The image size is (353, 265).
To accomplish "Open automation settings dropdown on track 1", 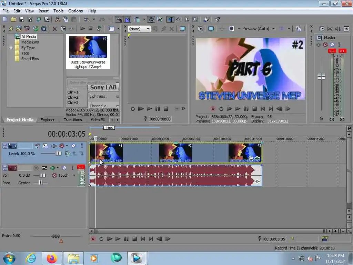I will tap(67, 146).
